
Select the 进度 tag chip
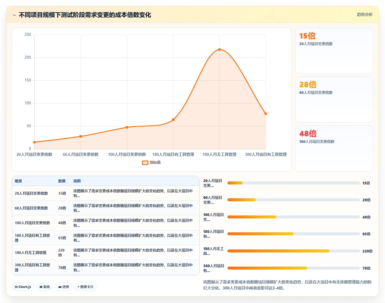[63, 287]
